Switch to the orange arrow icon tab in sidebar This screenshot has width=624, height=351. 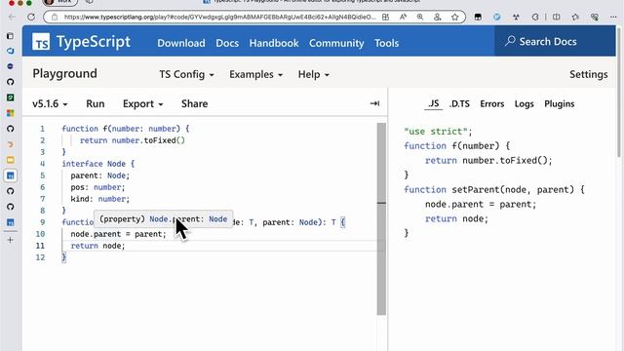[x=11, y=144]
